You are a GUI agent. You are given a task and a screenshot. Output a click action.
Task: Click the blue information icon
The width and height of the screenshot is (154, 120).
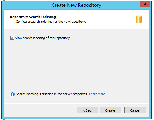(13, 94)
